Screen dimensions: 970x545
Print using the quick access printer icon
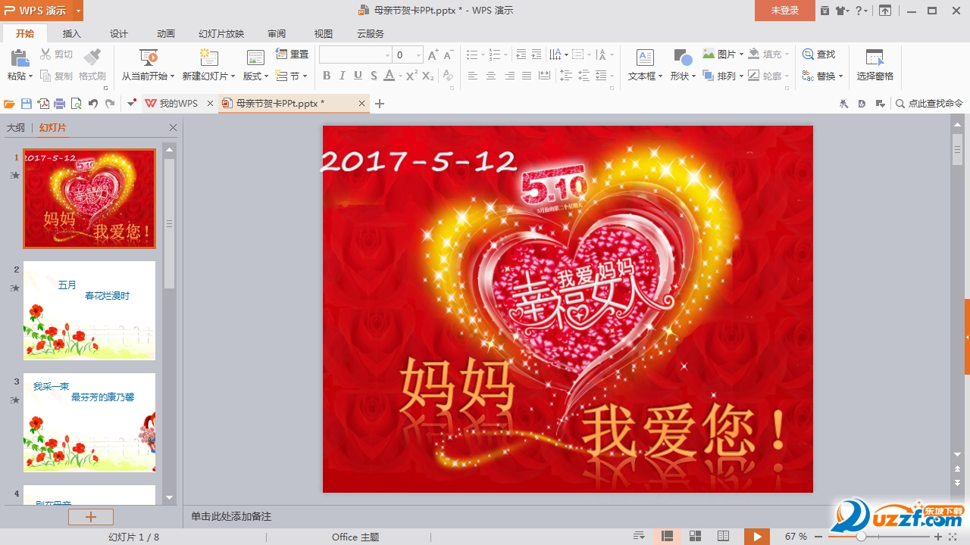tap(59, 104)
